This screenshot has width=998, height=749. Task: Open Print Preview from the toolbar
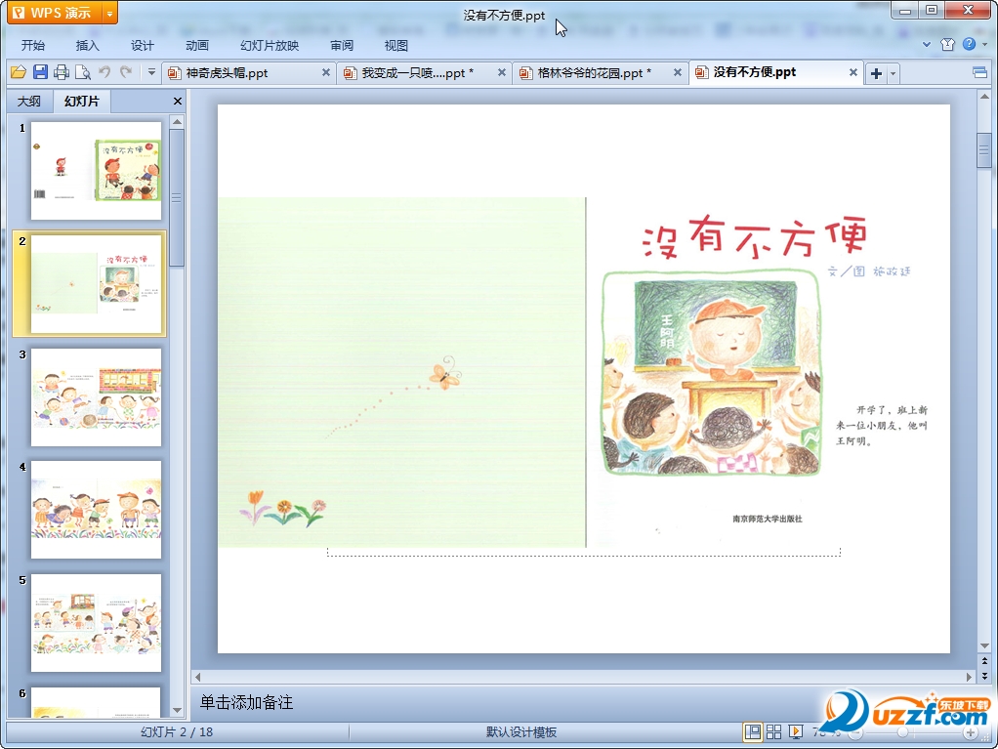coord(83,72)
